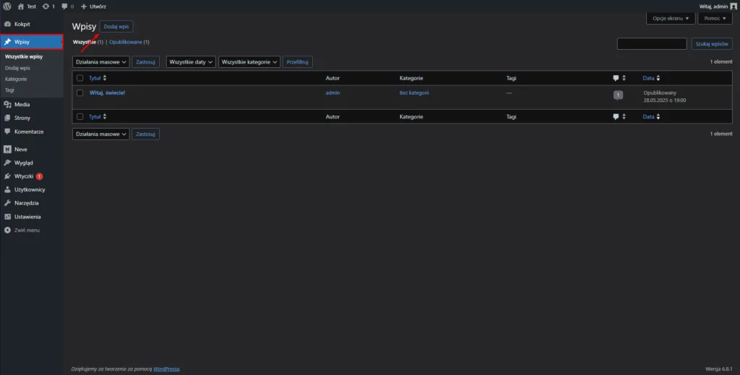The height and width of the screenshot is (375, 740).
Task: Open the Media library section
Action: pos(22,105)
